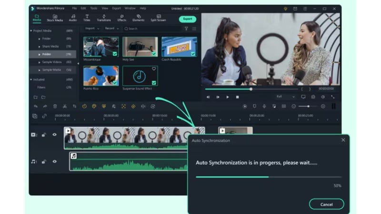Open the Crop tool in timeline toolbar

(75, 106)
